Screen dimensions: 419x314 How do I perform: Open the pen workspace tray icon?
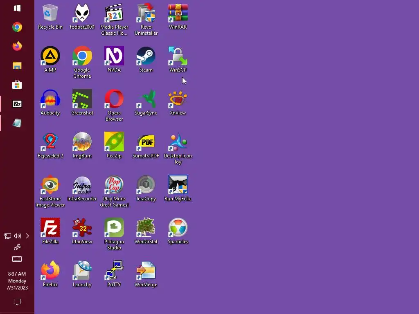pyautogui.click(x=17, y=247)
